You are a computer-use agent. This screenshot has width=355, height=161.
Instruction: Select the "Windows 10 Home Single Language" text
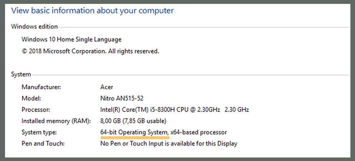click(71, 39)
